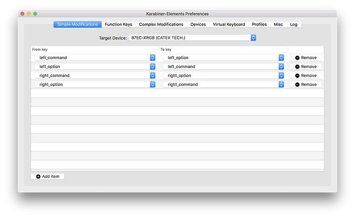Open To key dropdown showing left_command
The image size is (355, 218).
click(223, 67)
